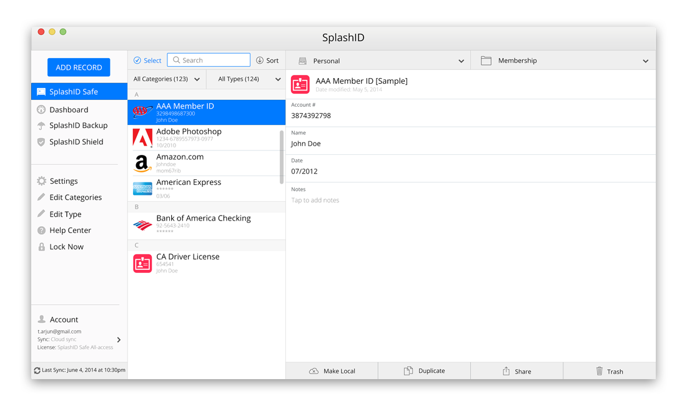This screenshot has width=687, height=406.
Task: Click the record list scrollbar
Action: 282,157
